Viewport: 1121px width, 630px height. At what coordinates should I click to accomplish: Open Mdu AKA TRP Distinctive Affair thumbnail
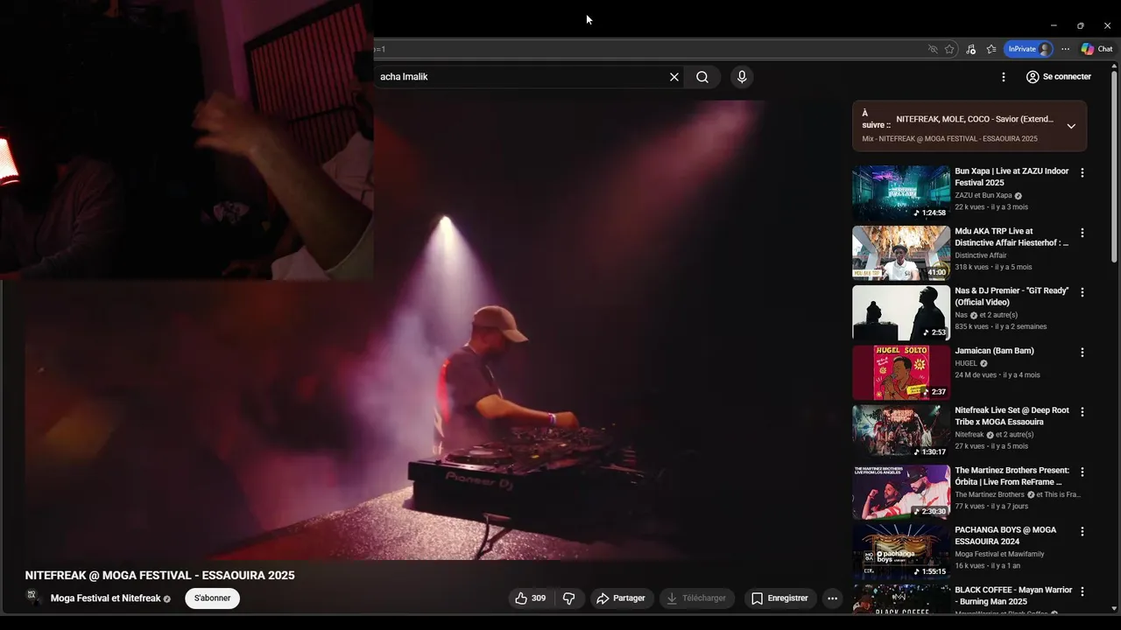coord(901,253)
